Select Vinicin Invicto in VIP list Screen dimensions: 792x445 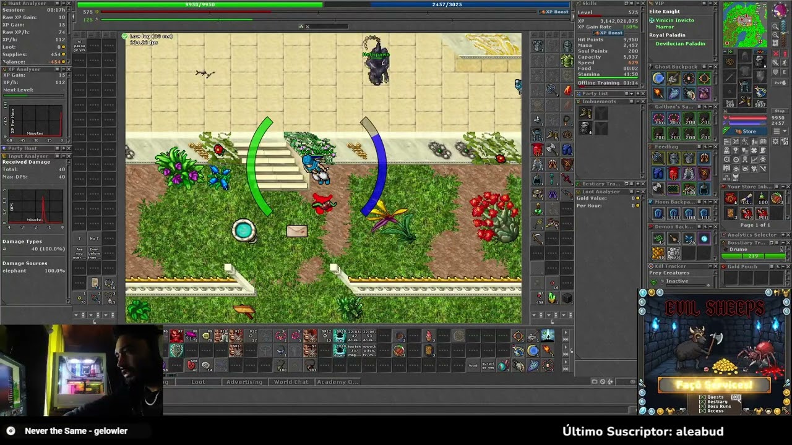674,20
